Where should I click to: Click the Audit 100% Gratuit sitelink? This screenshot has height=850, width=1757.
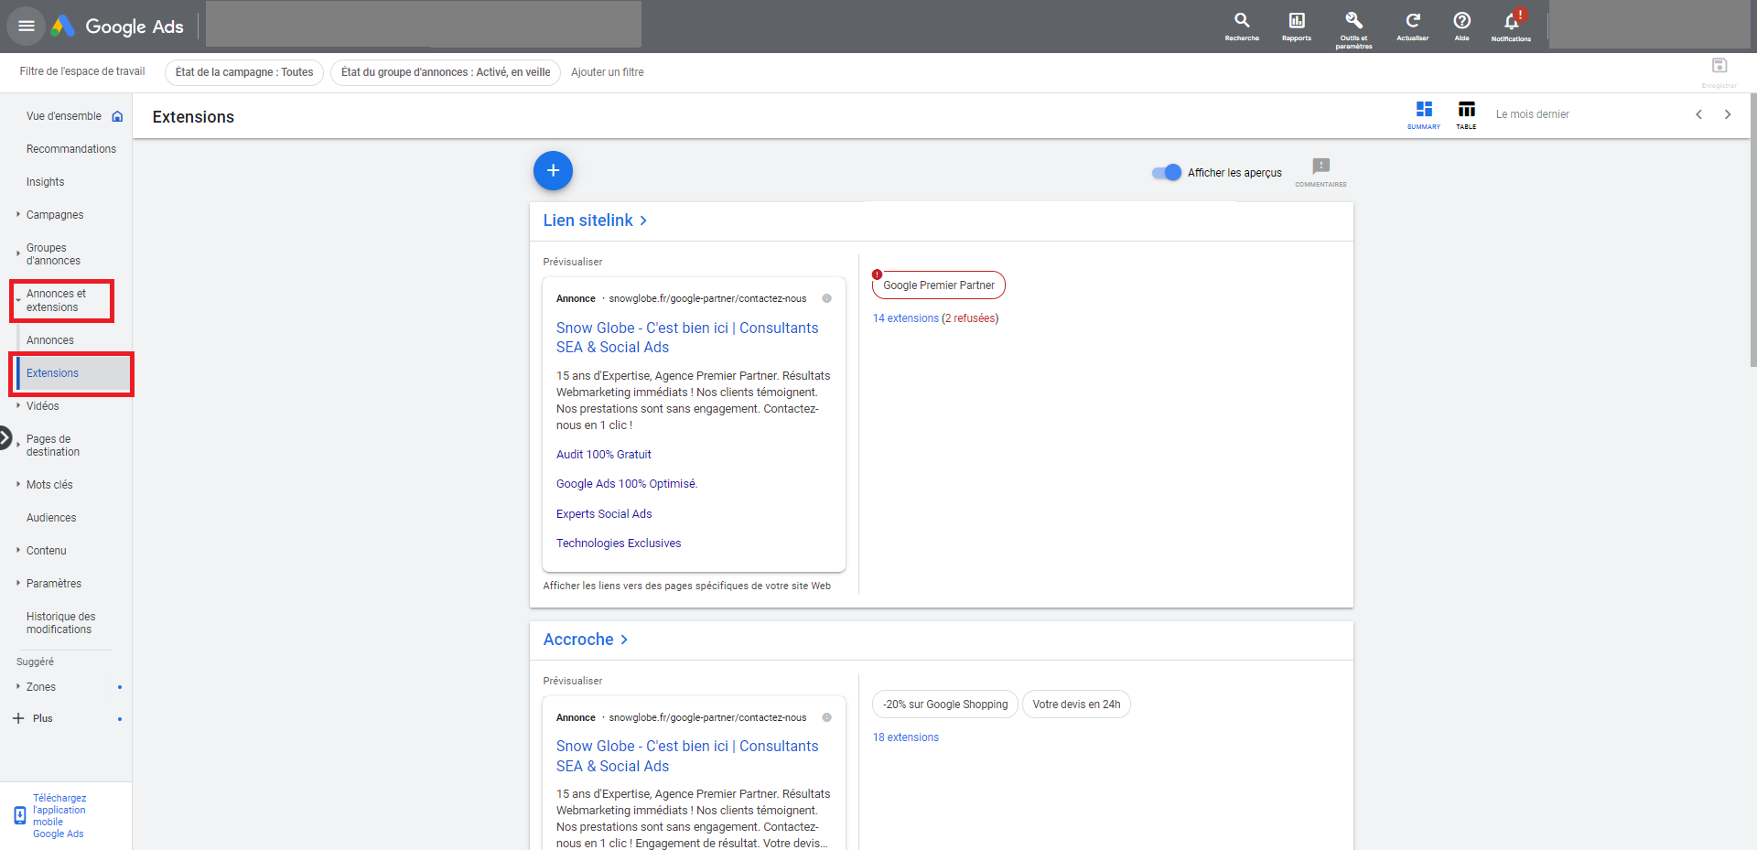pyautogui.click(x=604, y=455)
